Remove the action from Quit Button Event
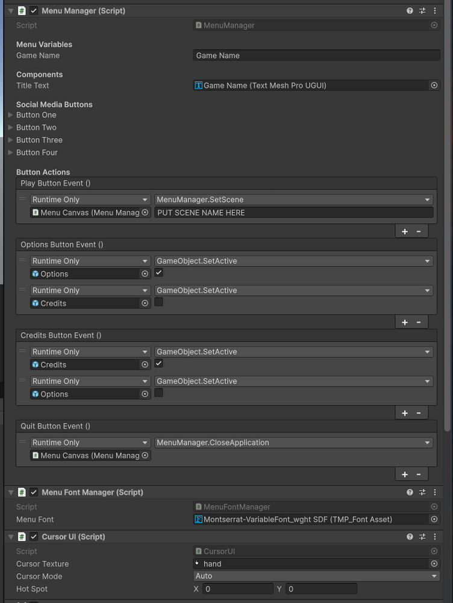 [419, 474]
